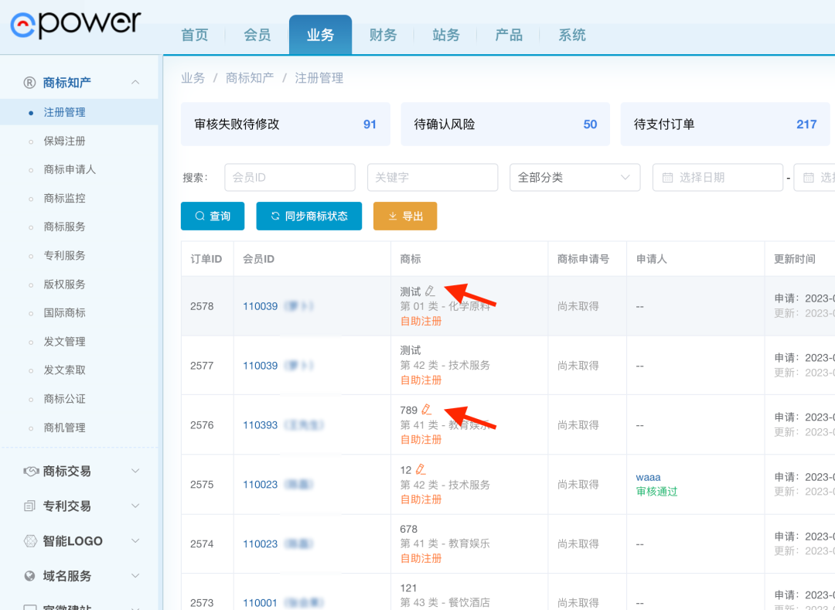The image size is (835, 610).
Task: Expand the 商标交易 sidebar section
Action: (135, 471)
